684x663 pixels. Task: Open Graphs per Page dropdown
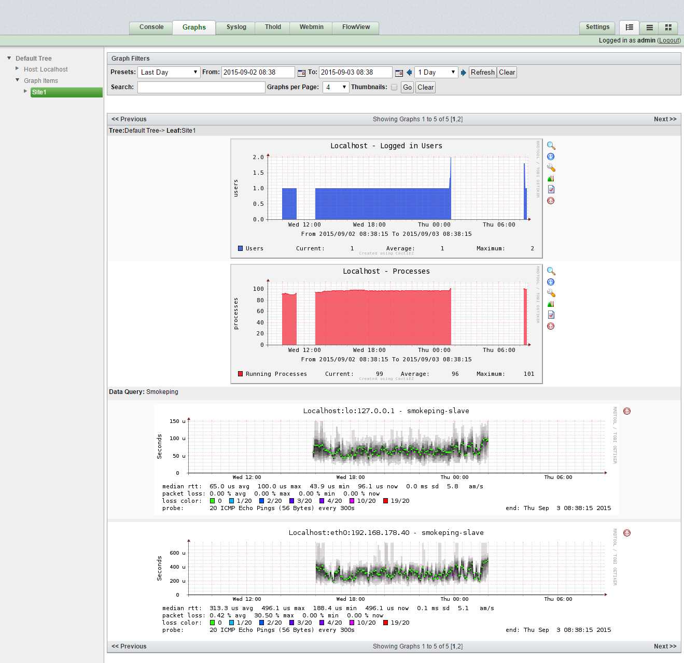(x=336, y=87)
